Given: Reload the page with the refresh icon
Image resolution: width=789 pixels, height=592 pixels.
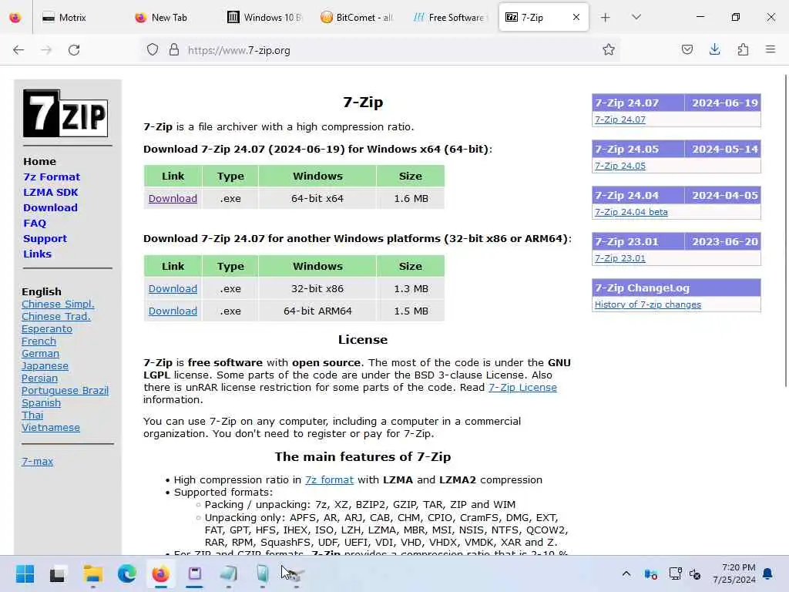Looking at the screenshot, I should pos(74,50).
